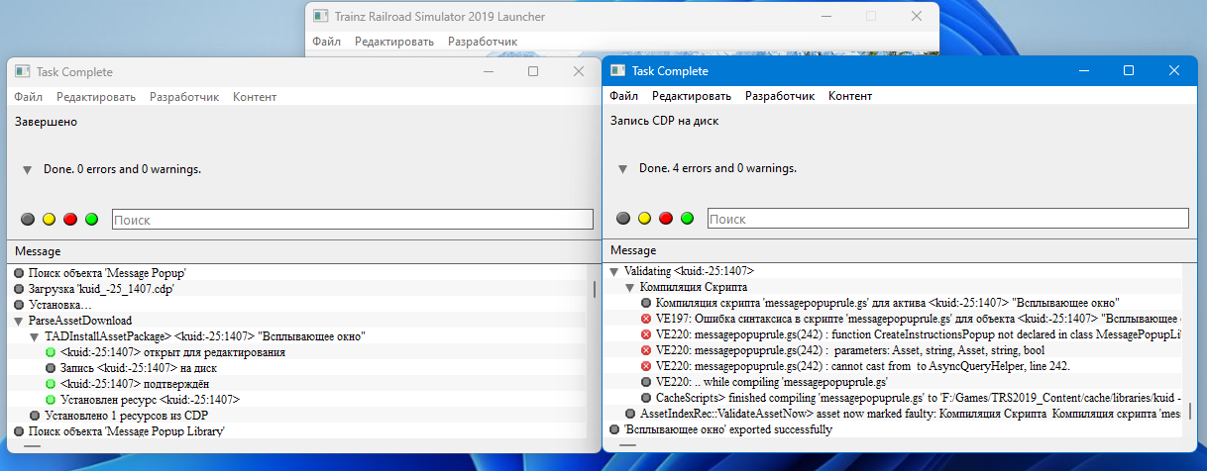1207x471 pixels.
Task: Click Поиск search field in left window
Action: click(x=353, y=220)
